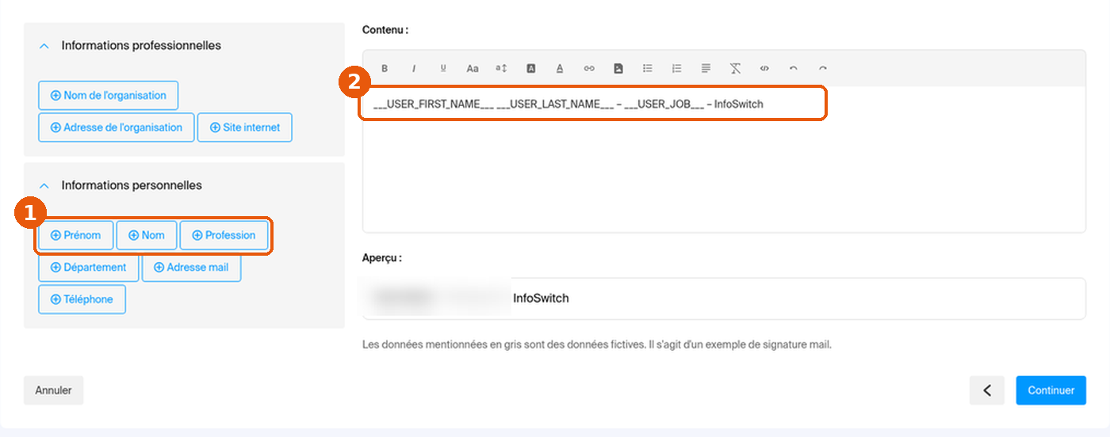Viewport: 1110px width, 437px height.
Task: Redo the last edit
Action: [823, 69]
